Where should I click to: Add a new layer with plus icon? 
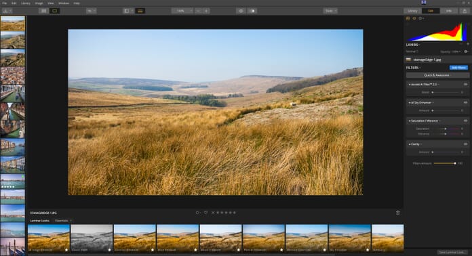coord(468,44)
